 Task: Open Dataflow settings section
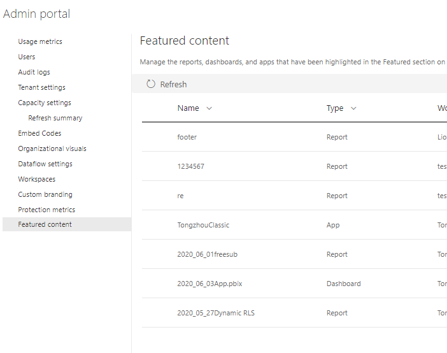point(45,164)
